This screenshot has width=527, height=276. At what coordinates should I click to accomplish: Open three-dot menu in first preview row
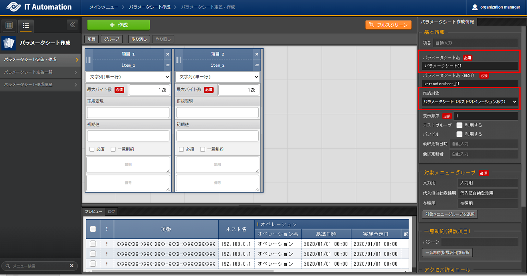(107, 244)
